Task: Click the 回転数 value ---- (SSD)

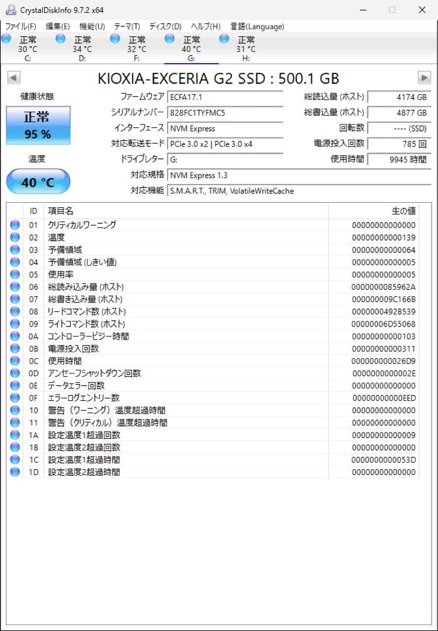Action: (399, 129)
